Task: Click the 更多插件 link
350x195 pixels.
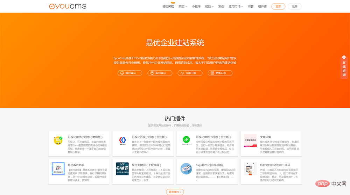Action: click(175, 192)
